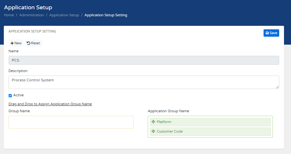
Task: Click the Reset undo arrow icon
Action: coord(28,43)
